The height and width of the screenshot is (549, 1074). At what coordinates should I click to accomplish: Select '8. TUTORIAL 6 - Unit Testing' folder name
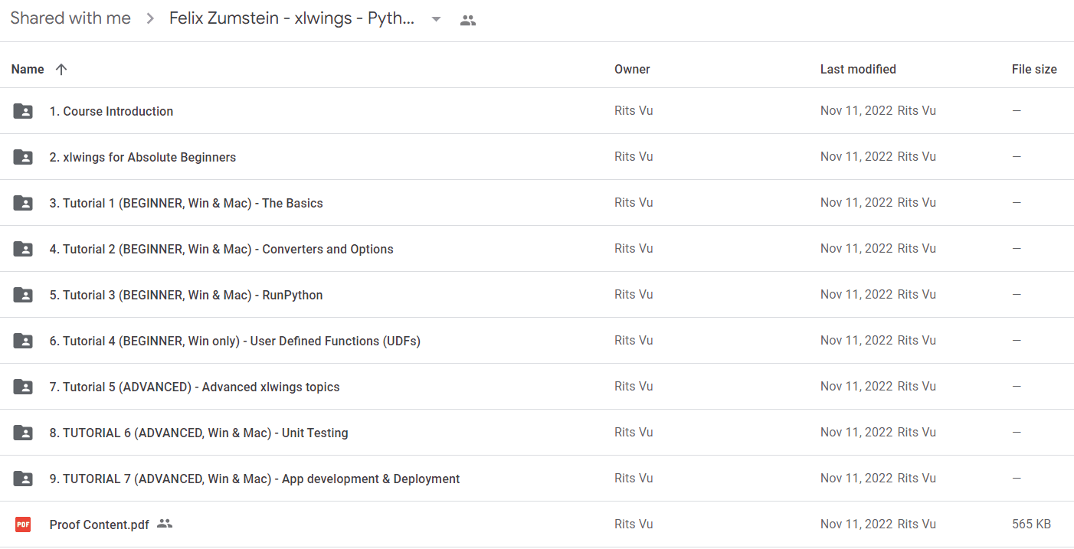(x=199, y=433)
